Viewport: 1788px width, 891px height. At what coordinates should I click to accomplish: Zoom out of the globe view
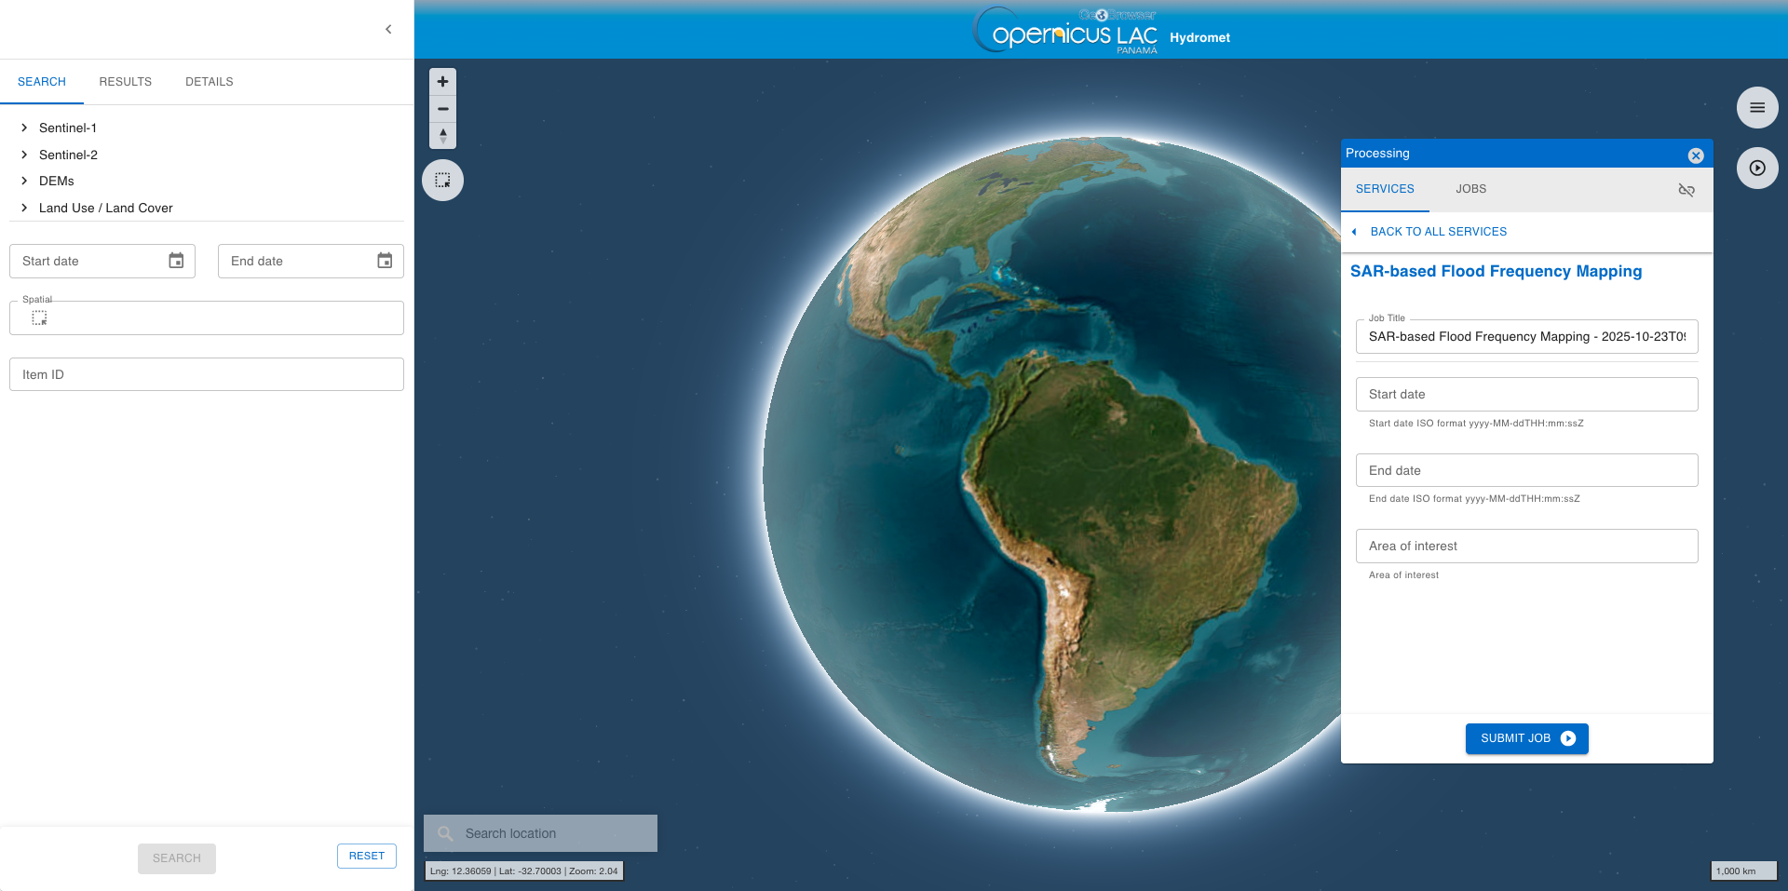coord(443,109)
